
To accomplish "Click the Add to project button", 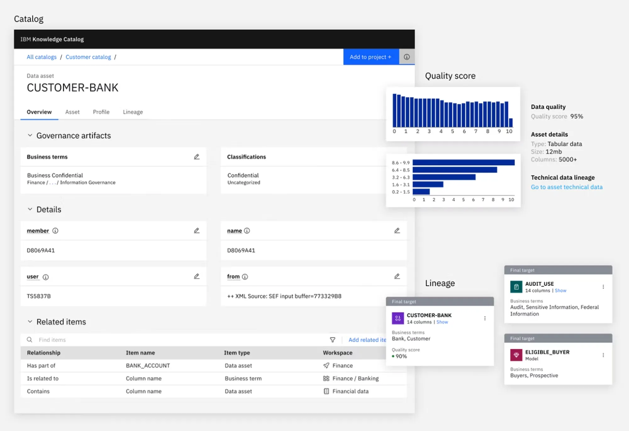I will click(371, 57).
